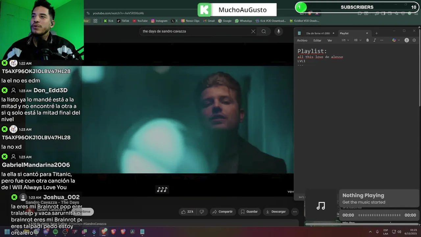Image resolution: width=421 pixels, height=237 pixels.
Task: Click the video title 'Sandro Cavazza - The Days'
Action: coord(52,202)
